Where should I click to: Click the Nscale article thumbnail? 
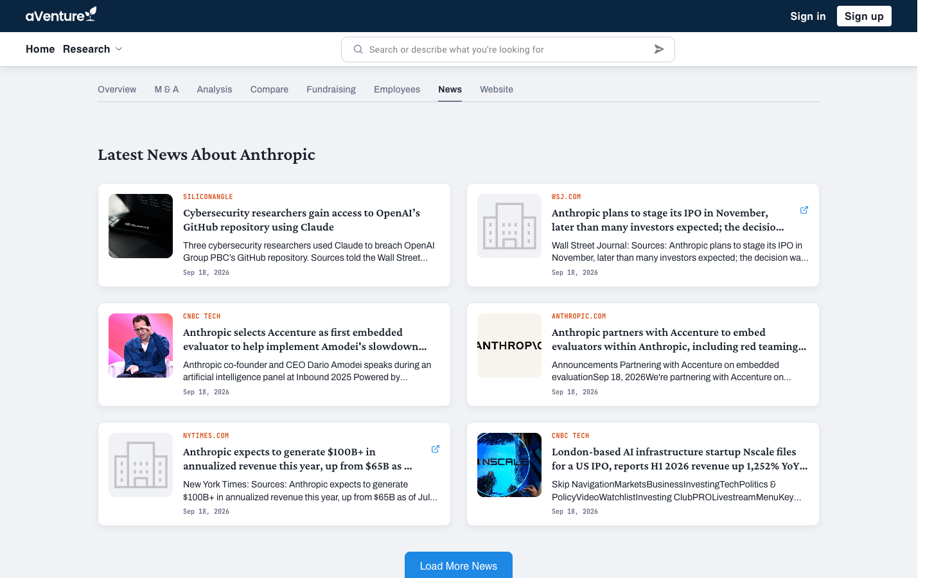[509, 465]
